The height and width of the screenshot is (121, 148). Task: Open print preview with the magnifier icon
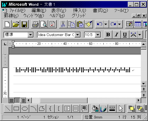pyautogui.click(x=44, y=24)
